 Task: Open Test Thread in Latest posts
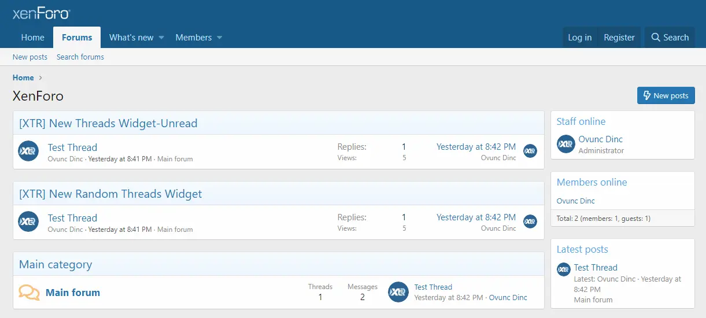(x=596, y=268)
